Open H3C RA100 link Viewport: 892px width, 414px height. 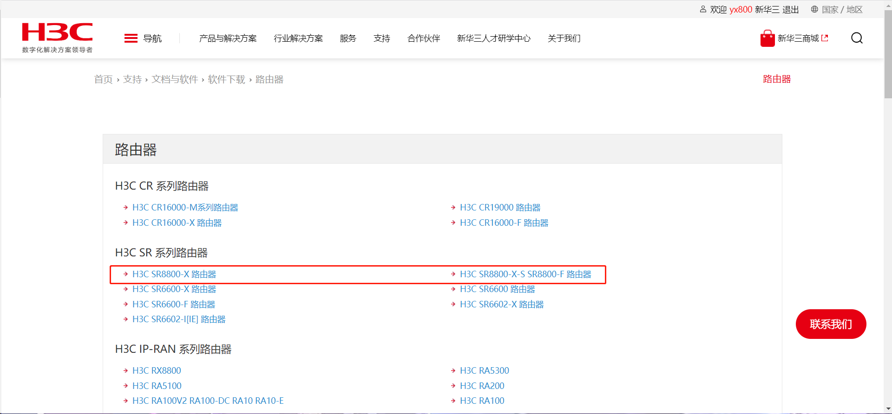click(x=482, y=401)
